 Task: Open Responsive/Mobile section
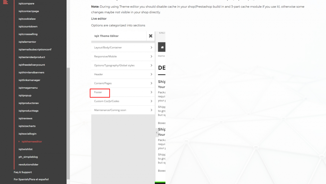pyautogui.click(x=123, y=57)
